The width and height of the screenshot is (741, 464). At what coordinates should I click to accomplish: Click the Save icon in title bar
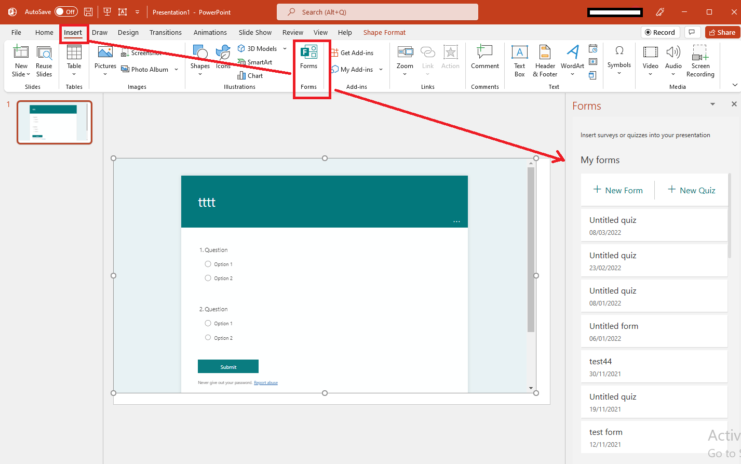click(x=88, y=11)
